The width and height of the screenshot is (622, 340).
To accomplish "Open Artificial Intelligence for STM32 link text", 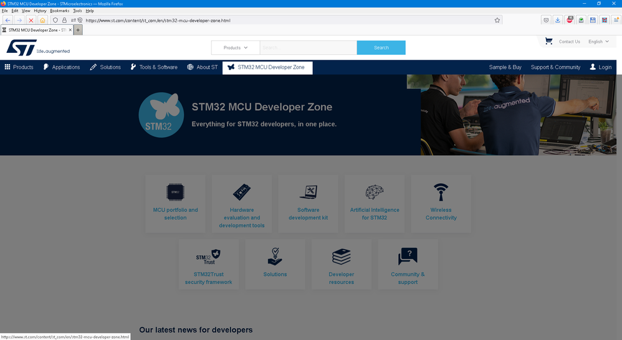I will coord(375,214).
